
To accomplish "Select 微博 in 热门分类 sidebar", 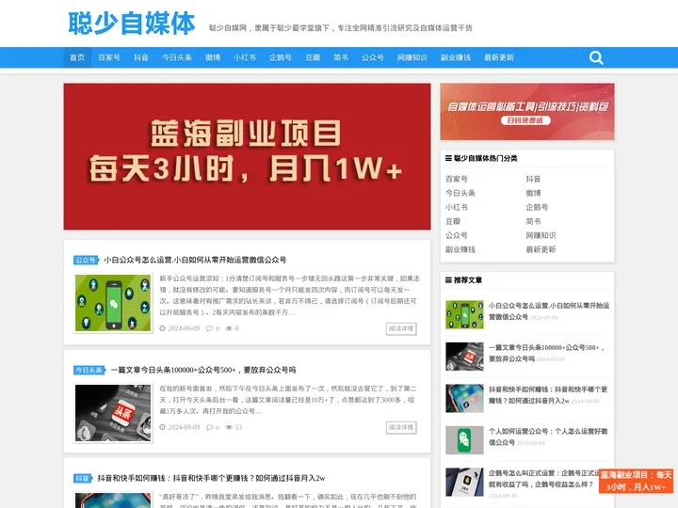I will click(534, 193).
